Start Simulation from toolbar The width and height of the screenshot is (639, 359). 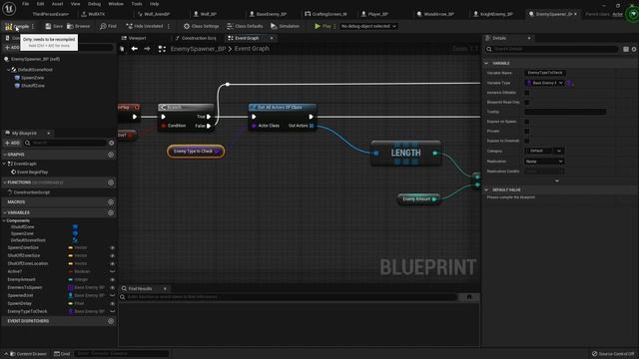[x=285, y=26]
